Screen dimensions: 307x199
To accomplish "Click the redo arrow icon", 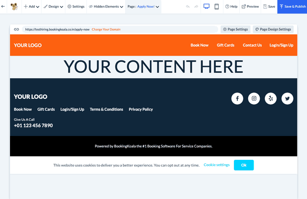I will [x=196, y=7].
